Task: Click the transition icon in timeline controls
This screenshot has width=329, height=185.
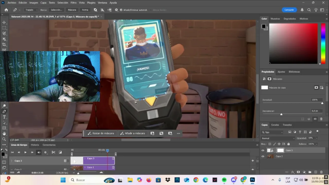Action: pyautogui.click(x=60, y=152)
